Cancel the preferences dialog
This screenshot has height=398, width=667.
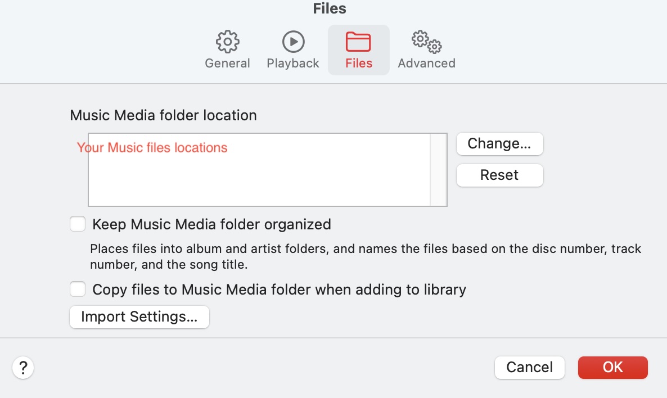(x=529, y=368)
